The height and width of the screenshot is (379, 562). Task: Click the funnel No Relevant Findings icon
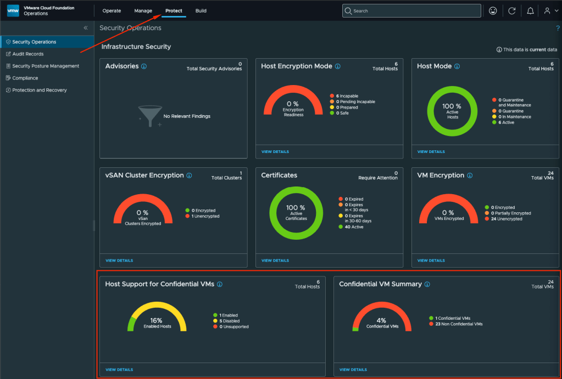[150, 116]
